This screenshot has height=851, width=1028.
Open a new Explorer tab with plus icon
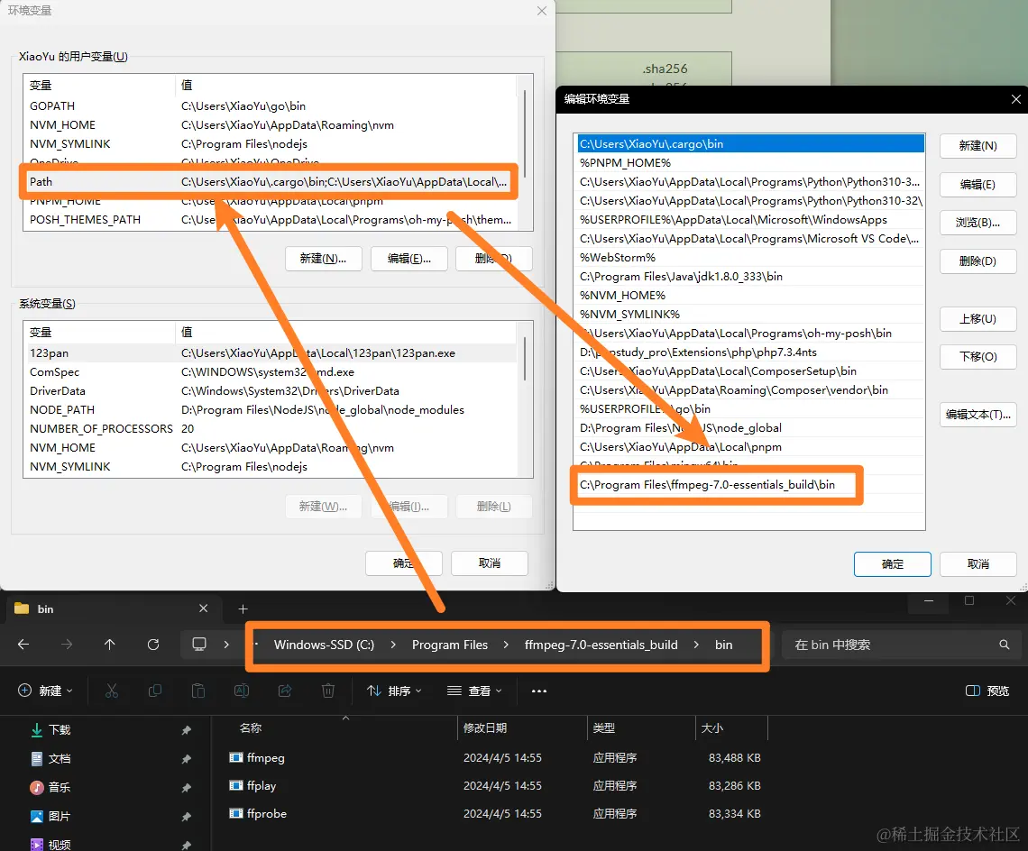click(243, 609)
